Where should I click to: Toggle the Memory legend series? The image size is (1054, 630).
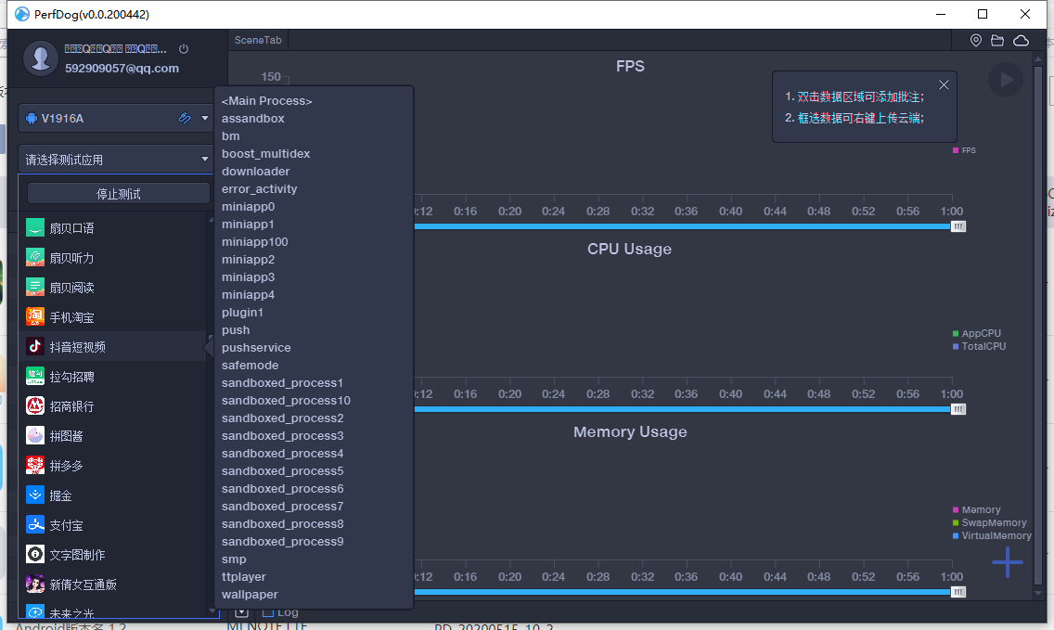click(x=977, y=509)
